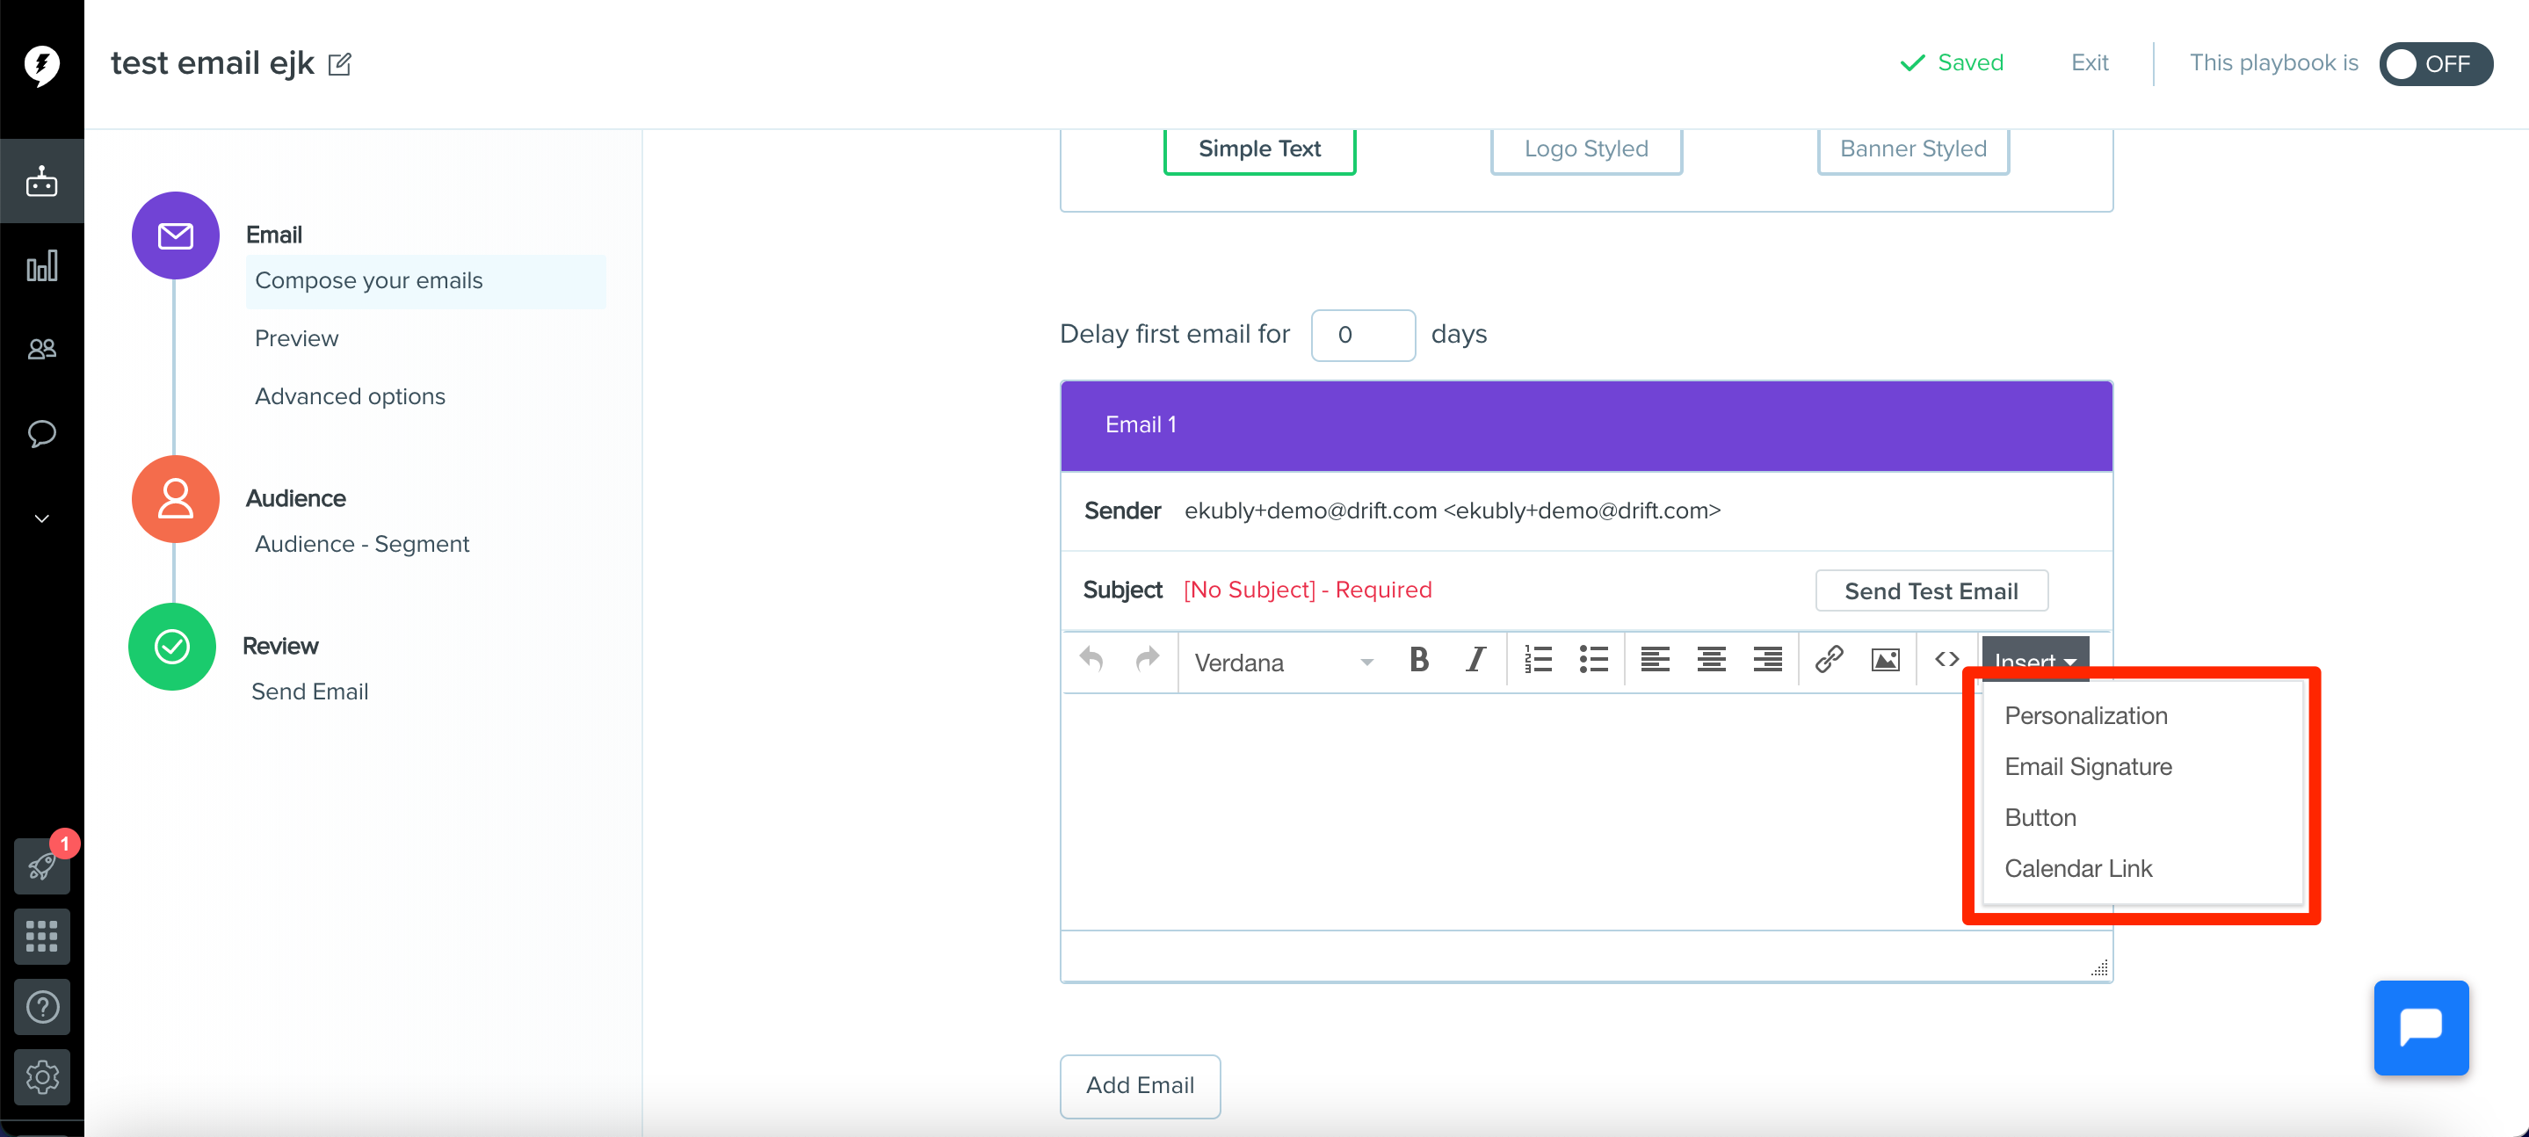
Task: Select the Simple Text template
Action: pos(1259,149)
